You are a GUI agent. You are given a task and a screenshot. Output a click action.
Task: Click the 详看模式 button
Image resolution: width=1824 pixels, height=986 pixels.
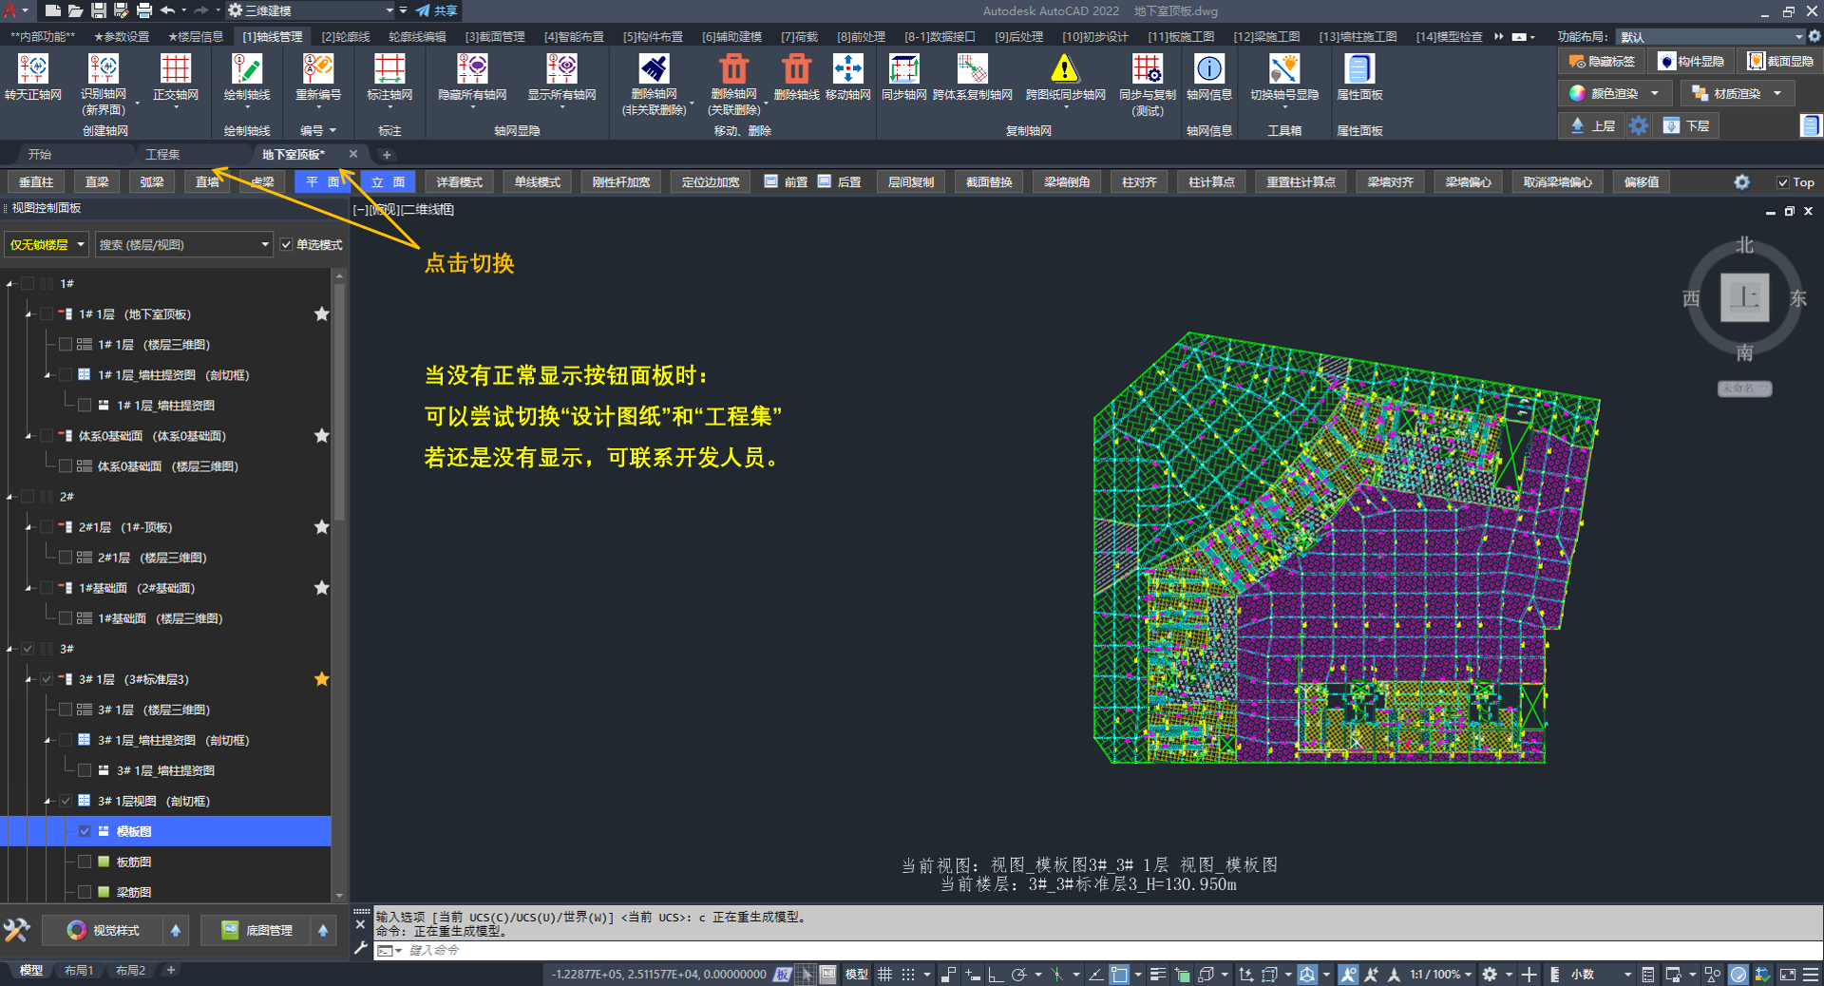pos(459,182)
